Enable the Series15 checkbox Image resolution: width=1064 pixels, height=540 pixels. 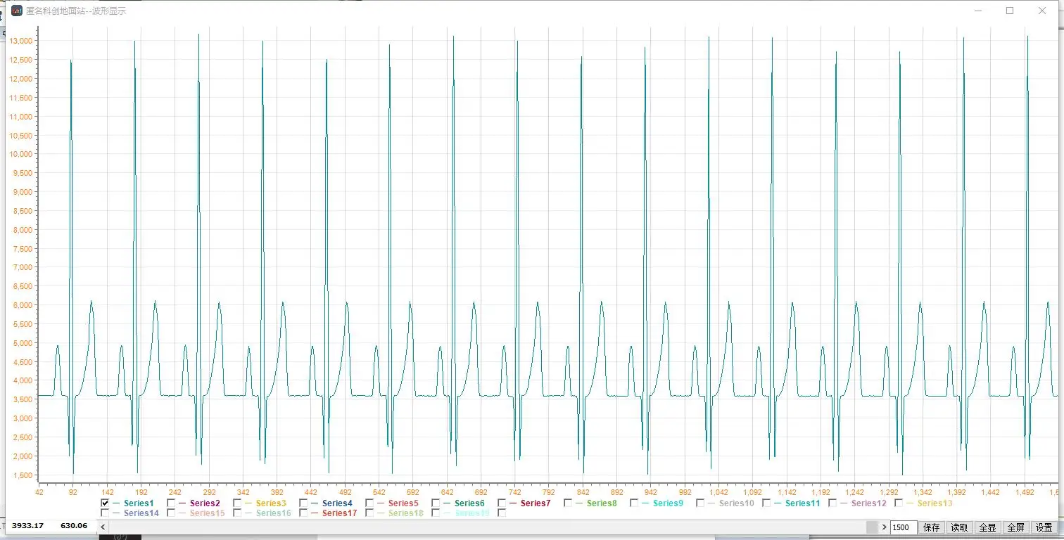point(171,513)
